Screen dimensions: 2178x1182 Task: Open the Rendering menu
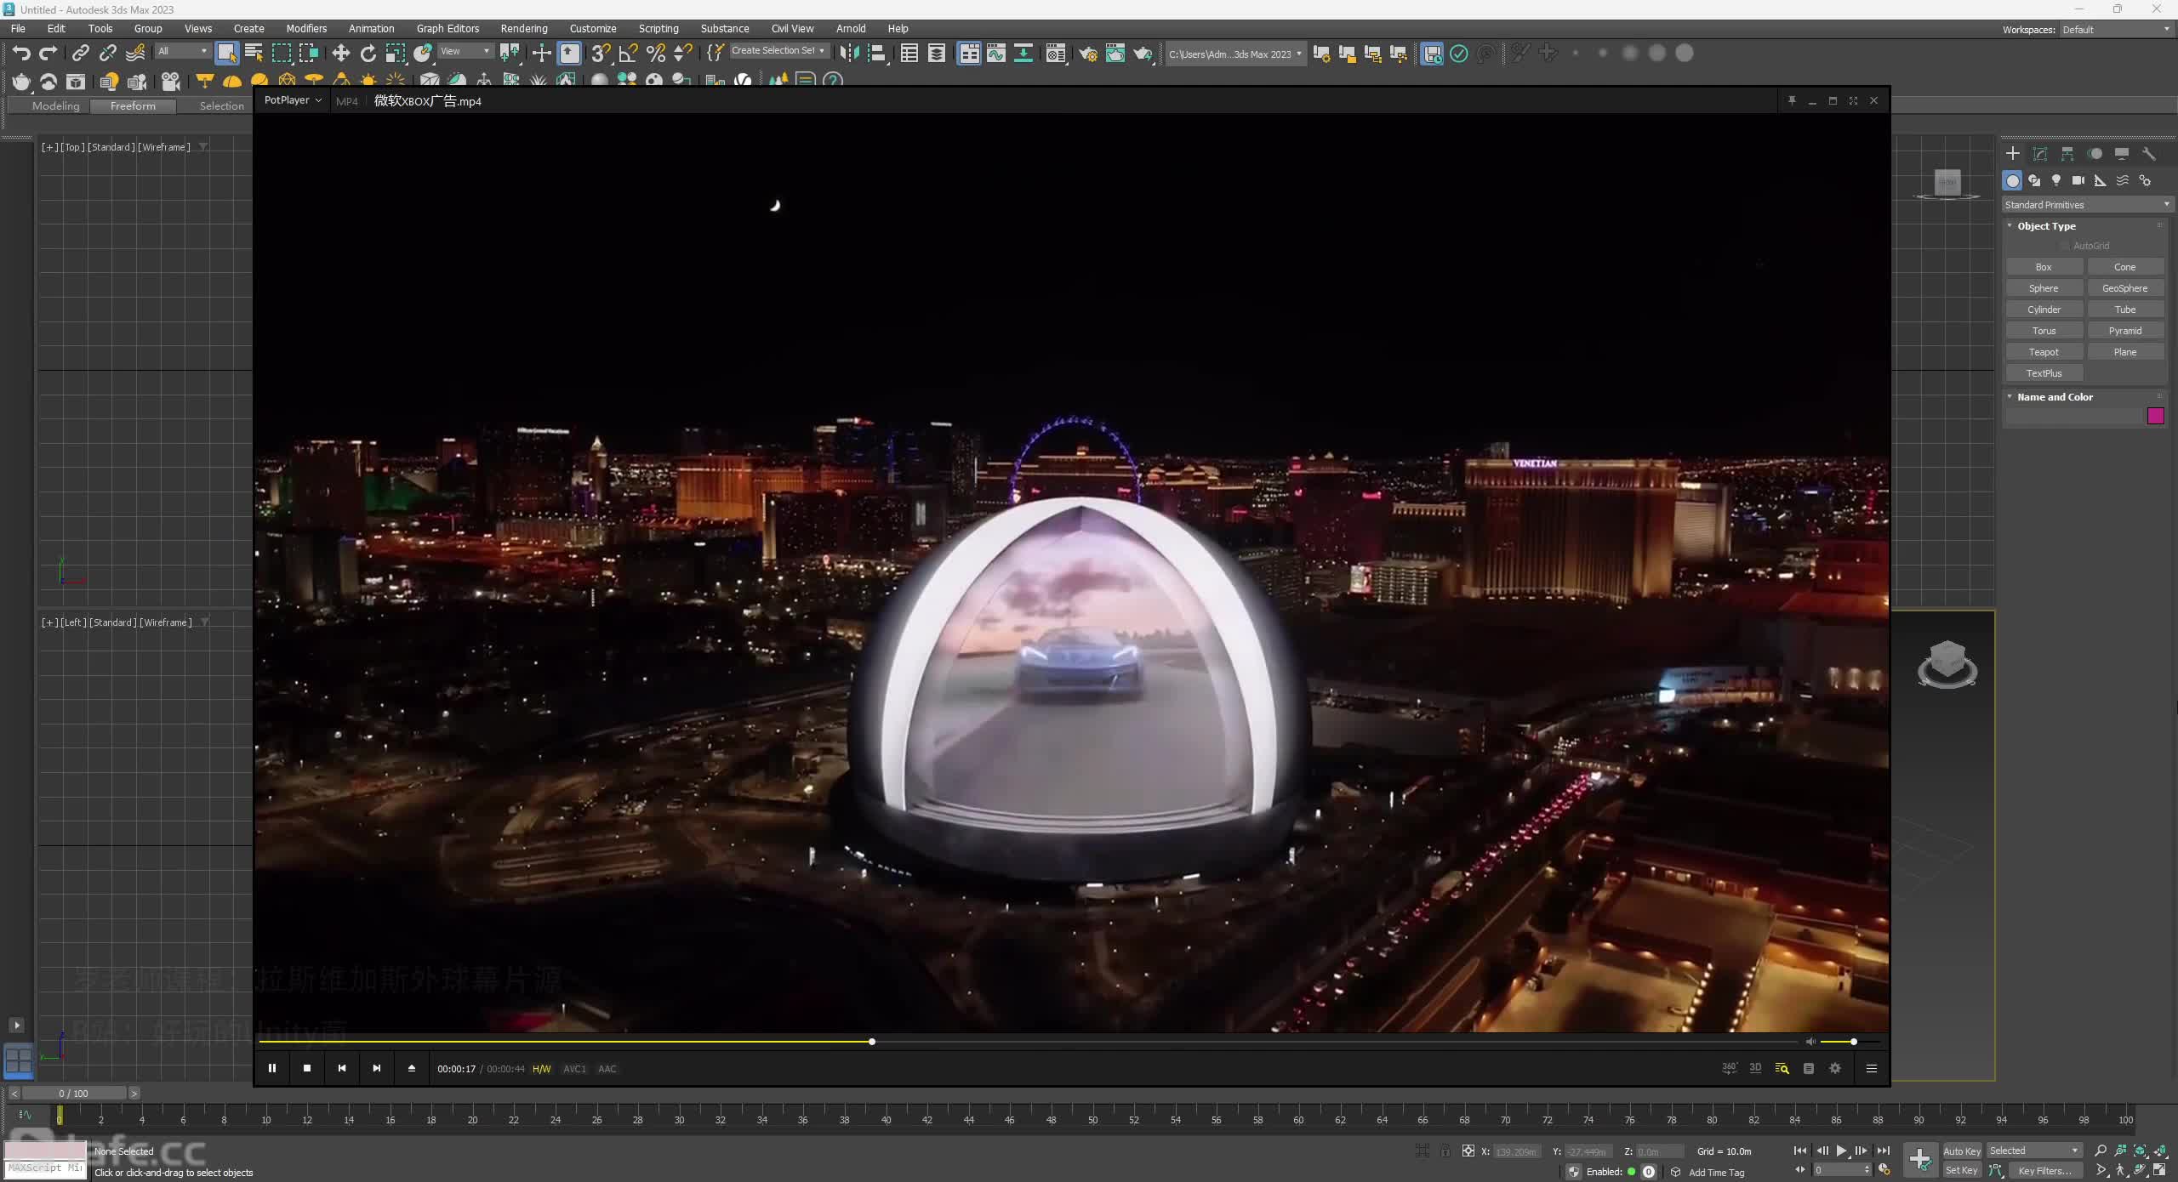524,28
